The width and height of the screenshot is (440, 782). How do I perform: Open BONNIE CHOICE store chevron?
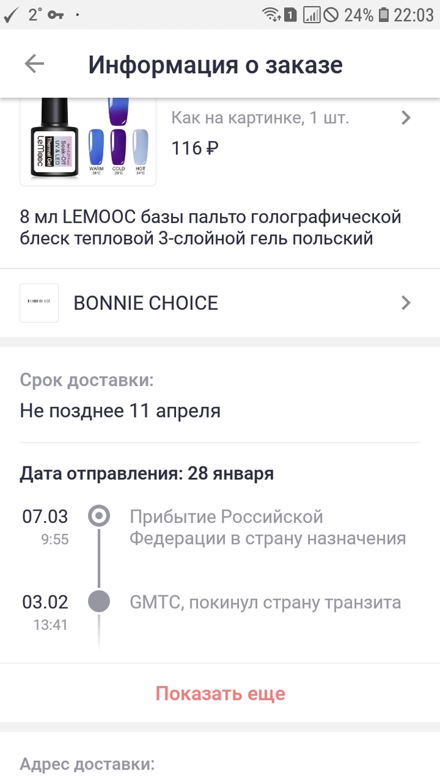[x=406, y=303]
